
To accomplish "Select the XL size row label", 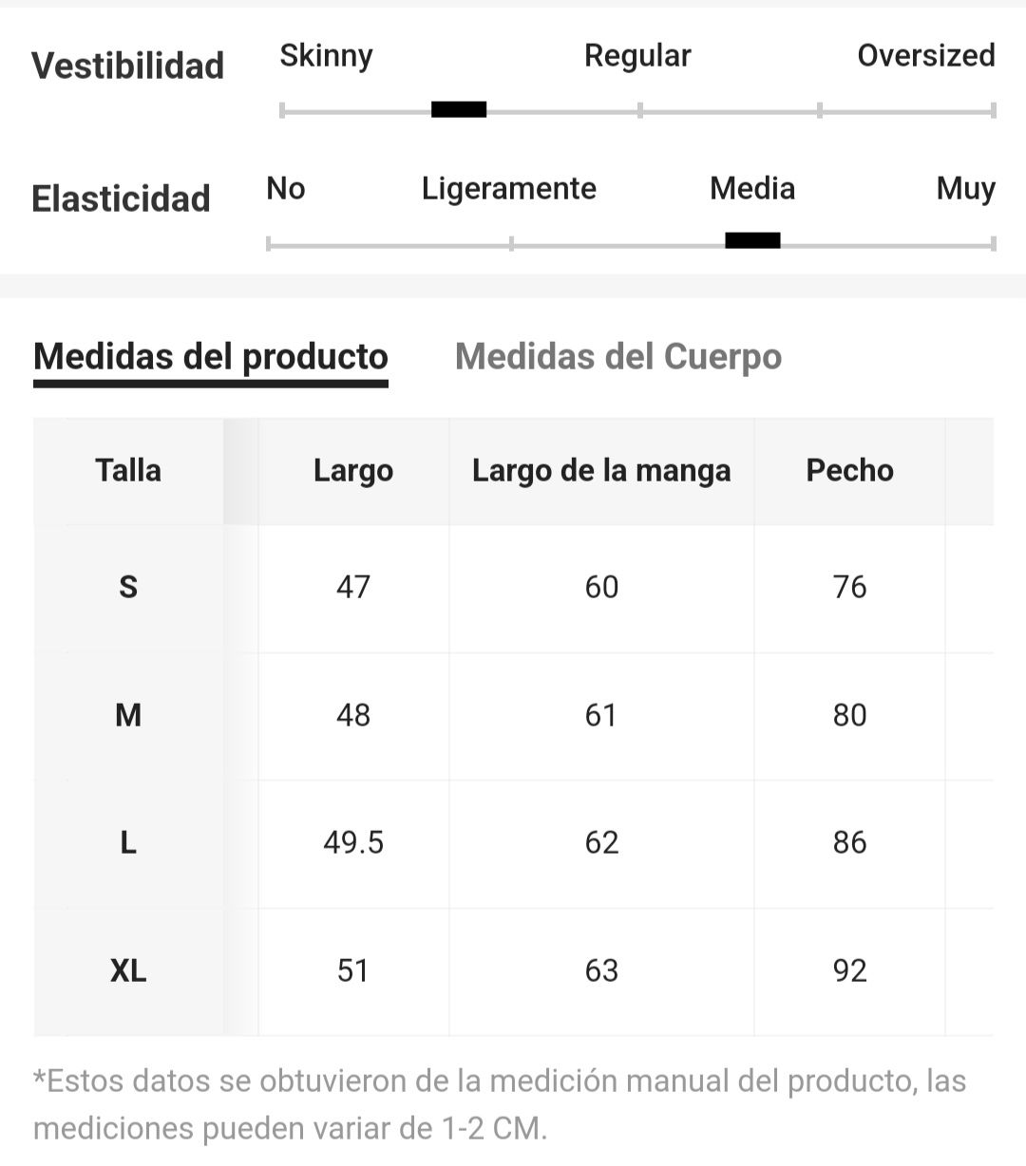I will pyautogui.click(x=128, y=970).
